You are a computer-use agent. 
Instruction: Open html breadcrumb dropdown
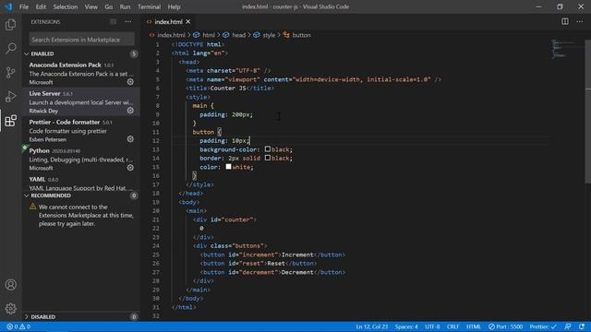pyautogui.click(x=204, y=35)
